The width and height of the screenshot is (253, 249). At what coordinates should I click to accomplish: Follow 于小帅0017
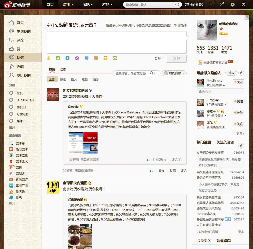tap(238, 82)
